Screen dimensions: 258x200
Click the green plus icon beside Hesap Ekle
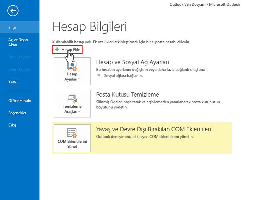(57, 50)
